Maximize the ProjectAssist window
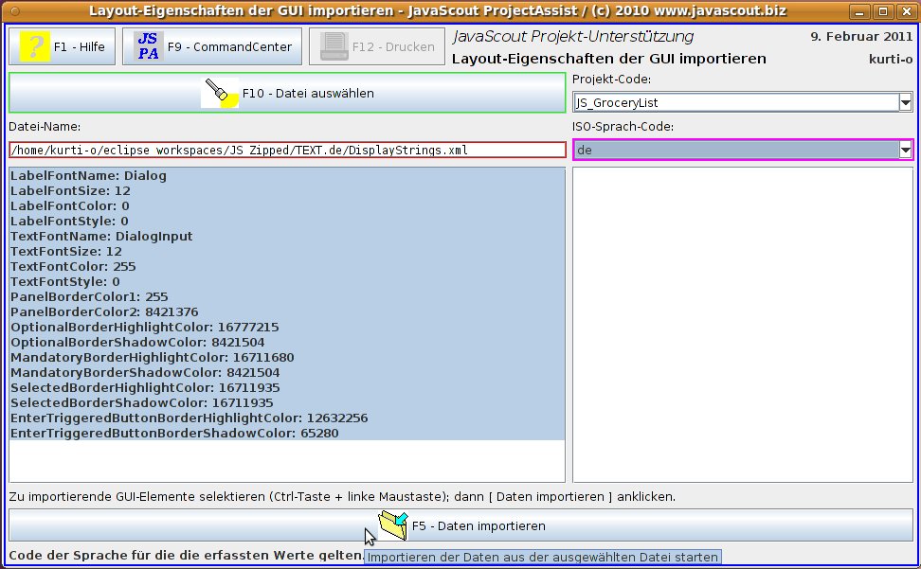 click(881, 11)
